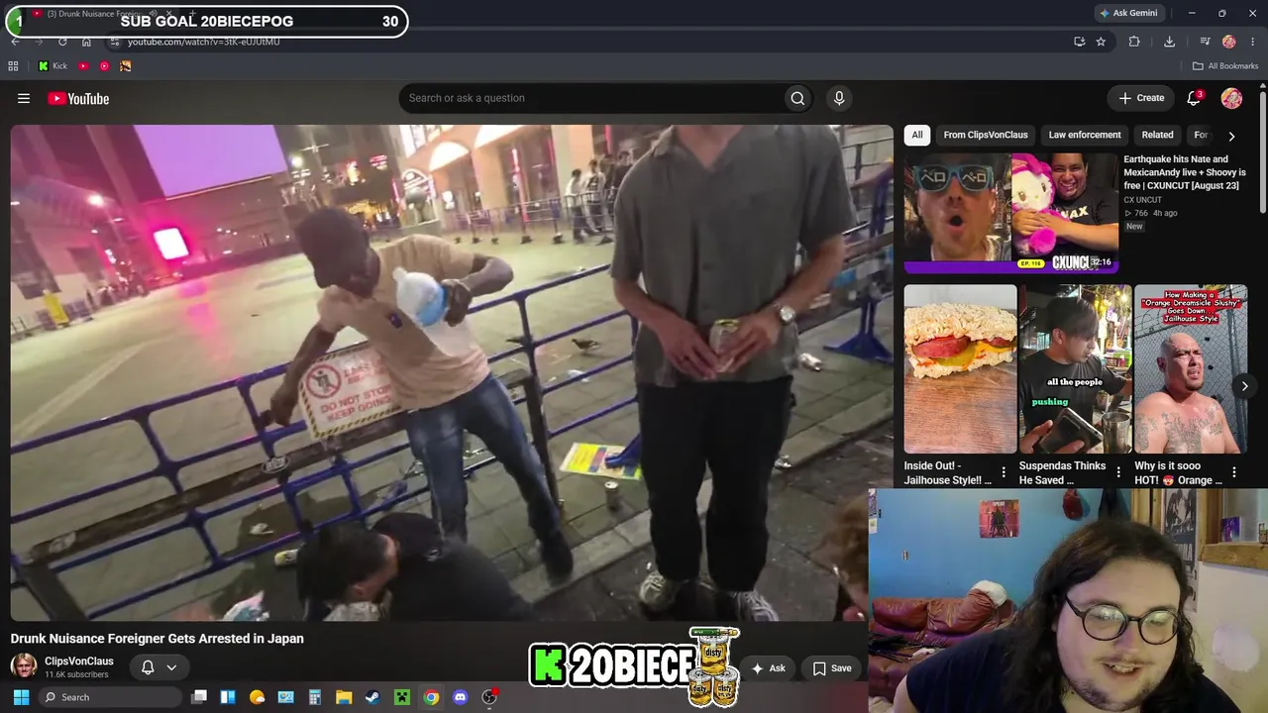Open OBS Studio from the taskbar
1268x713 pixels.
pos(489,697)
